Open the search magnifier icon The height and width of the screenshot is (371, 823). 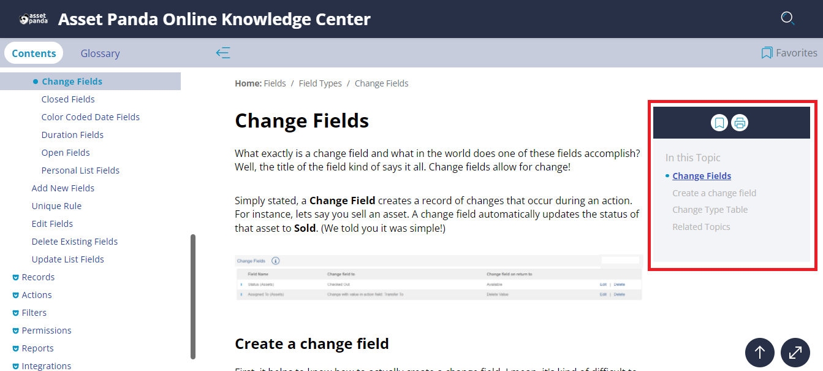(x=787, y=18)
